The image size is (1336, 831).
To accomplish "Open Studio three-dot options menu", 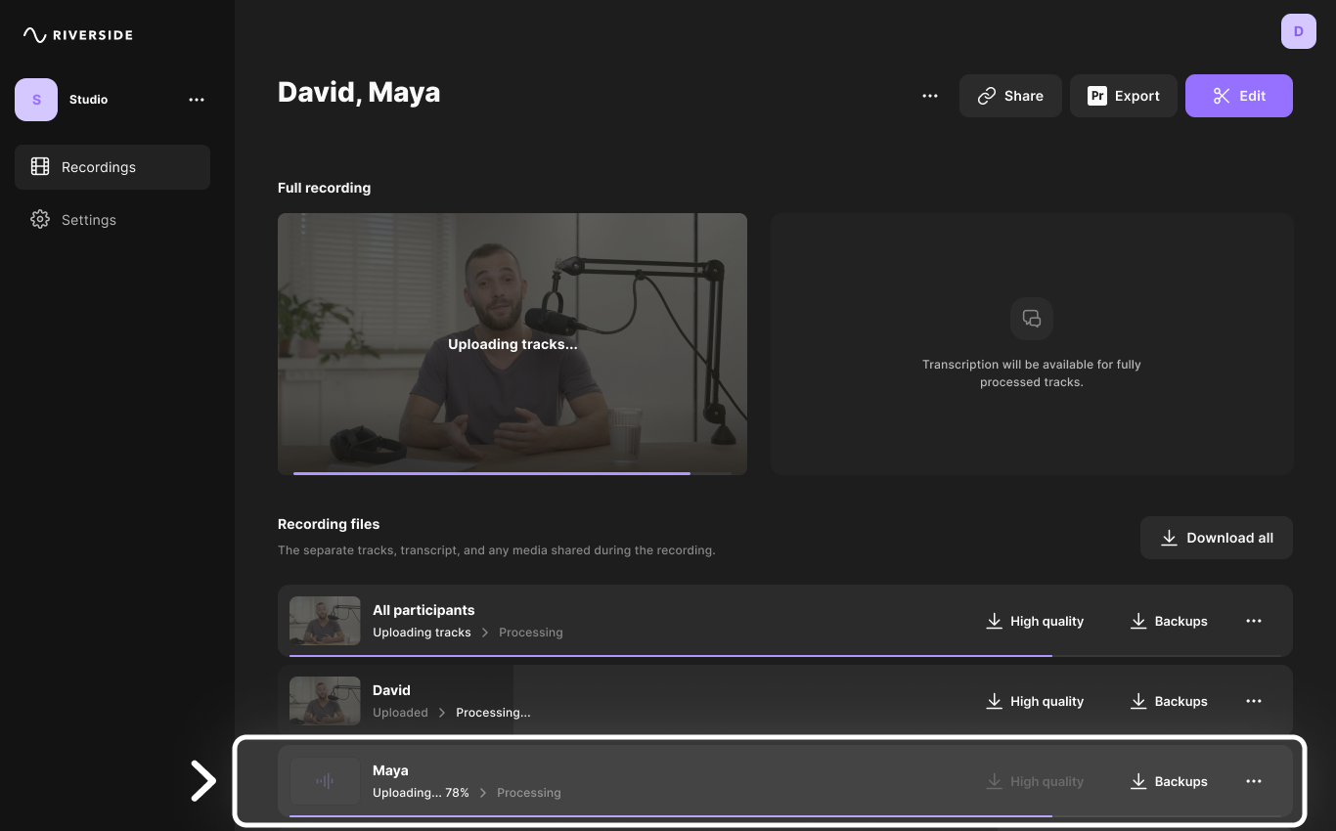I will point(197,100).
